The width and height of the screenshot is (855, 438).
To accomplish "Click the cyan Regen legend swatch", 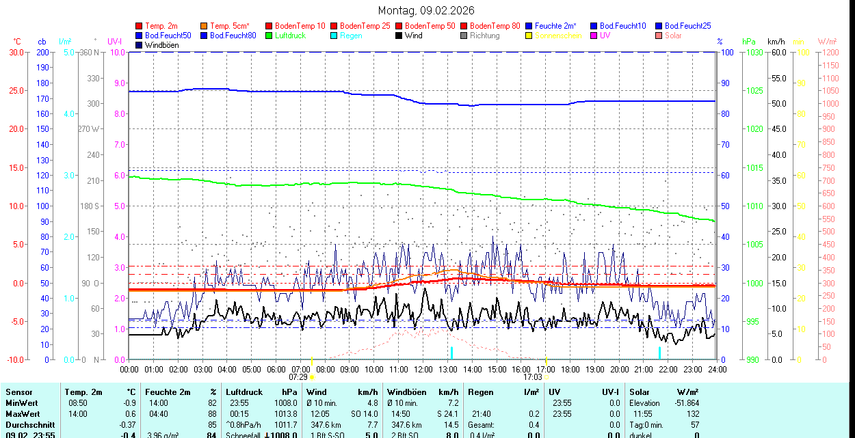I will 334,36.
